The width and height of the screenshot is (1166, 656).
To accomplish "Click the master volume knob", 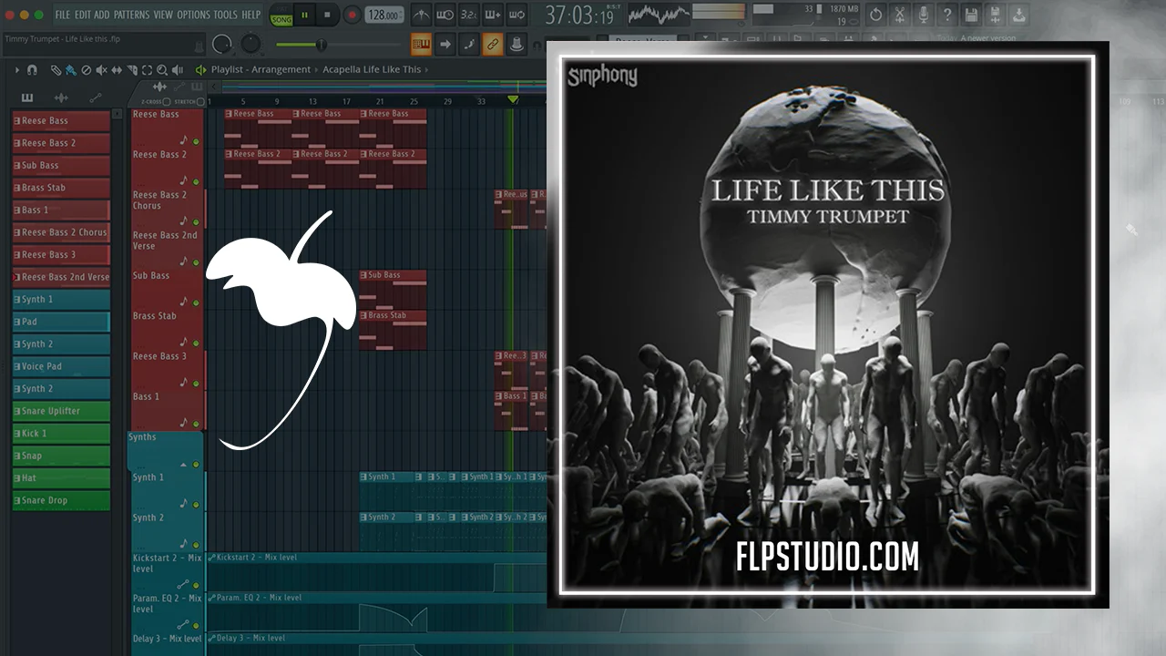I will pyautogui.click(x=221, y=44).
